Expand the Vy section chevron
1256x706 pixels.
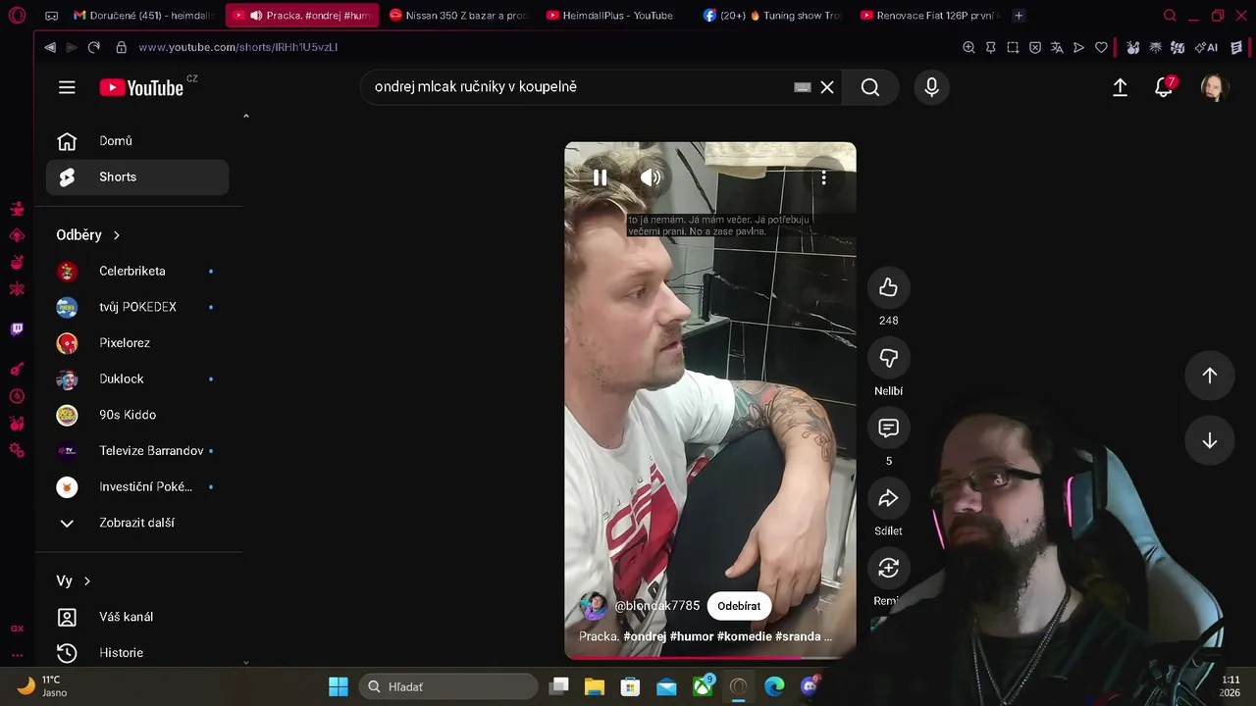[87, 581]
